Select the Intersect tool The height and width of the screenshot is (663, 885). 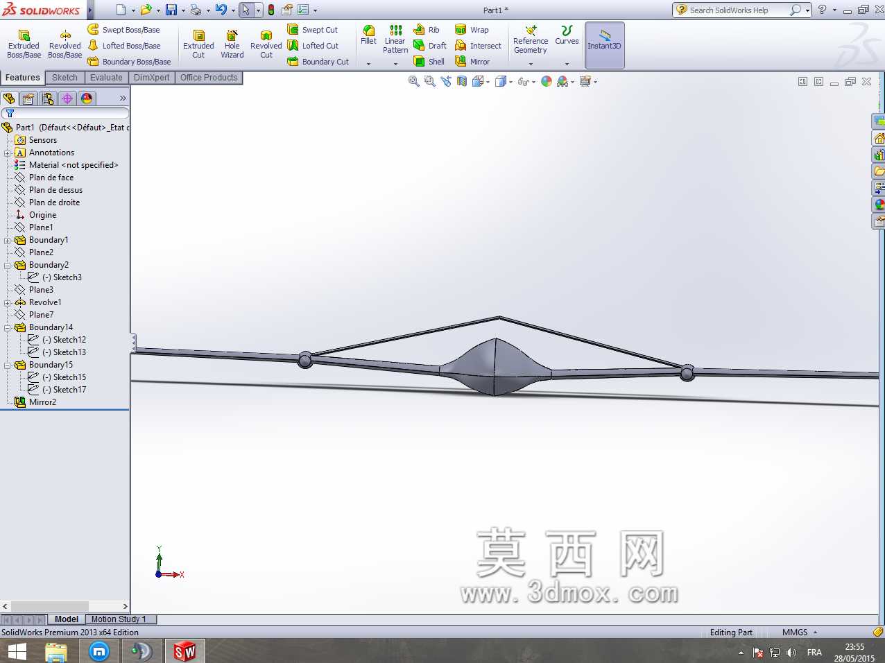point(478,46)
